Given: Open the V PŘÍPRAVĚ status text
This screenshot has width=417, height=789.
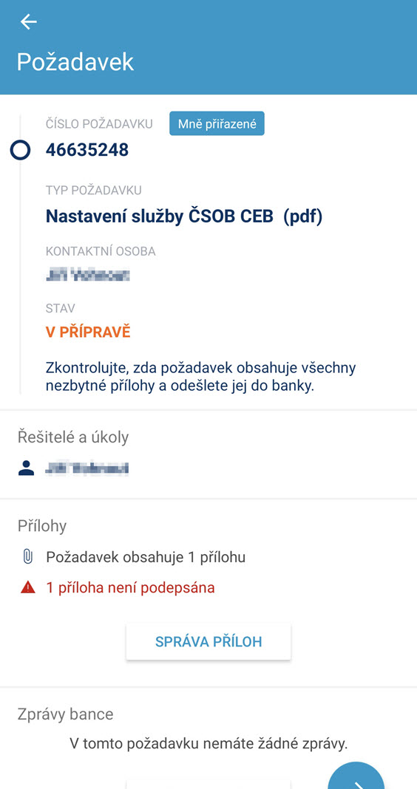Looking at the screenshot, I should (88, 332).
